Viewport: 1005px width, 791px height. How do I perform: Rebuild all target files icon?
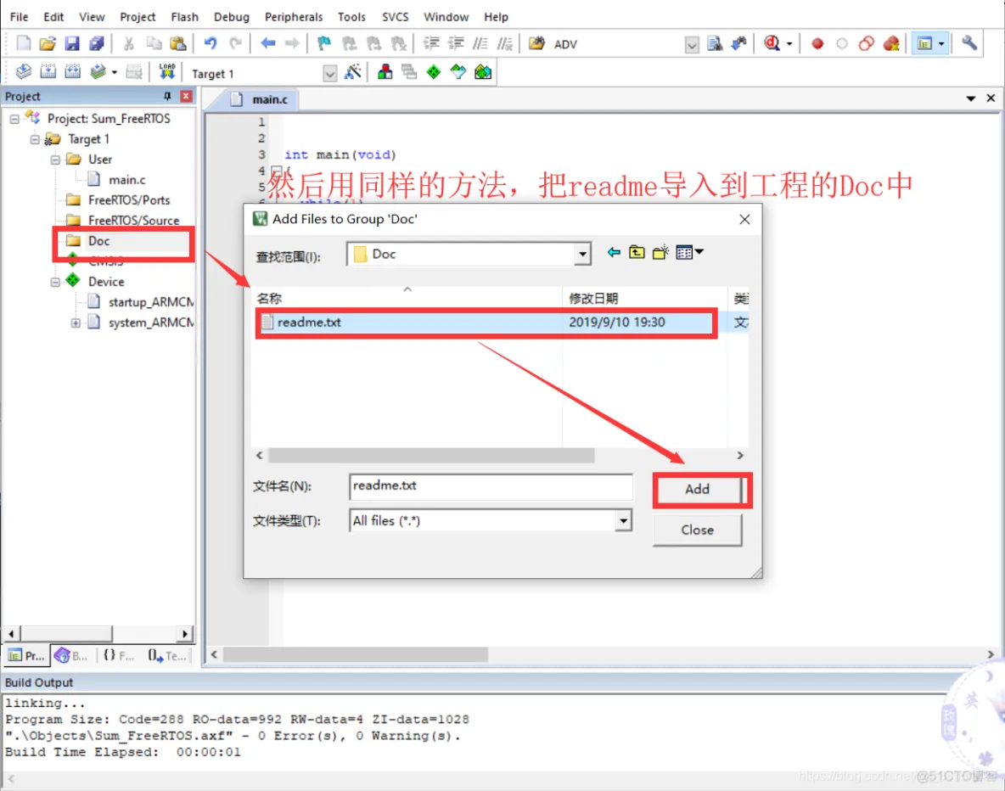(x=72, y=72)
